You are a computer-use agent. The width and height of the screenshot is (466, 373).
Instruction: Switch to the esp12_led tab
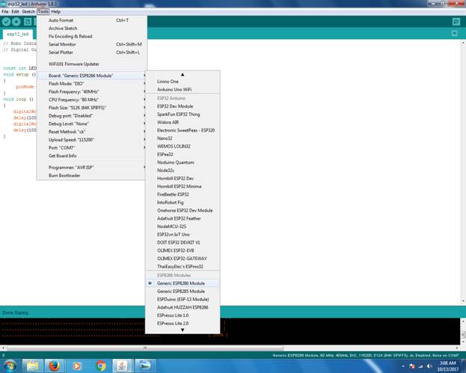(x=18, y=34)
